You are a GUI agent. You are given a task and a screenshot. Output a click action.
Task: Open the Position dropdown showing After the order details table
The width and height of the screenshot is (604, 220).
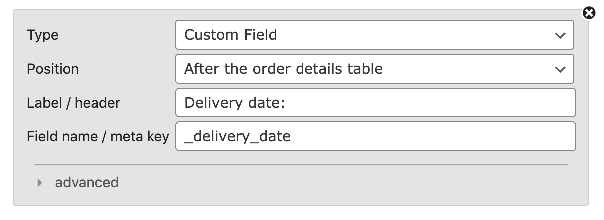[x=375, y=69]
